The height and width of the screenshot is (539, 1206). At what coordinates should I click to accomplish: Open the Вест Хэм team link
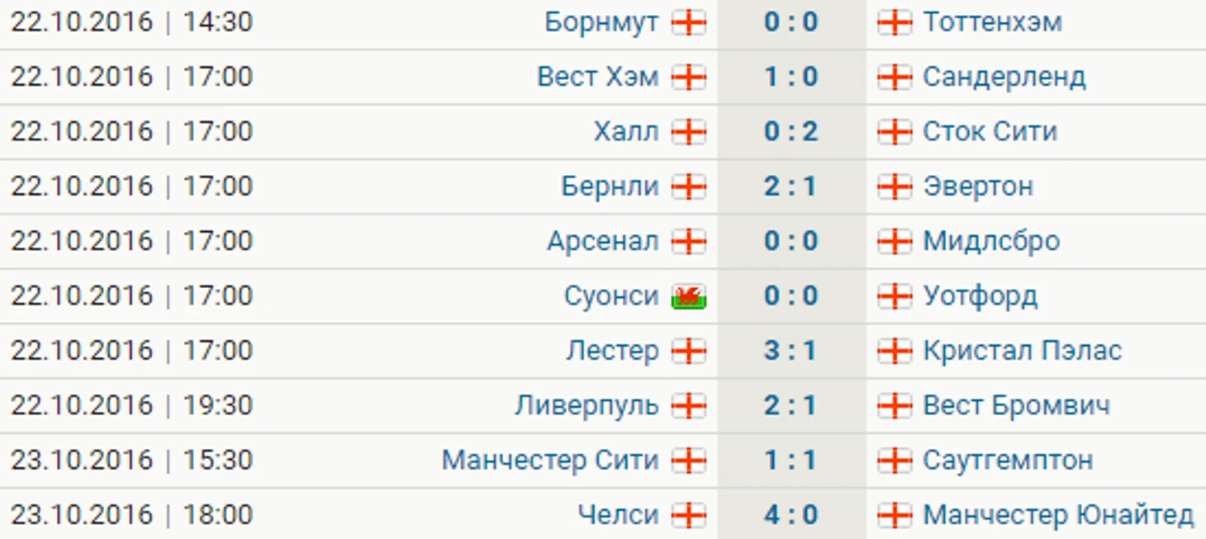pyautogui.click(x=598, y=77)
